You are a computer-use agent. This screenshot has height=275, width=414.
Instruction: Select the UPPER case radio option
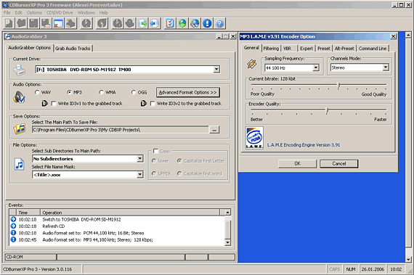tap(154, 173)
